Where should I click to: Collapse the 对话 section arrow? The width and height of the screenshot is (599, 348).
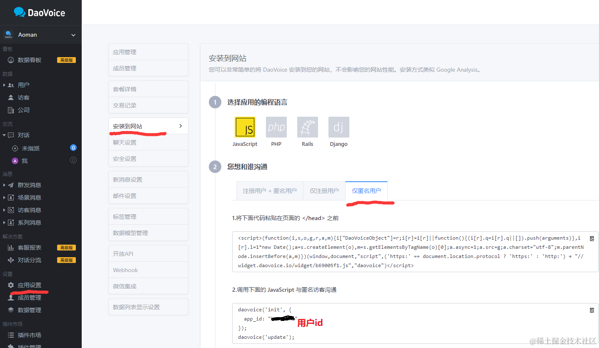point(4,135)
